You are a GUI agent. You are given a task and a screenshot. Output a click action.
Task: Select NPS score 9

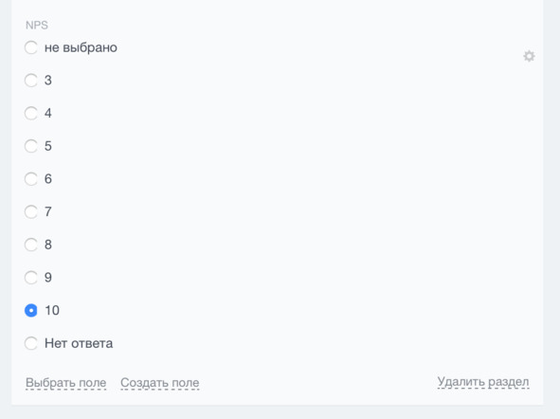(x=31, y=277)
